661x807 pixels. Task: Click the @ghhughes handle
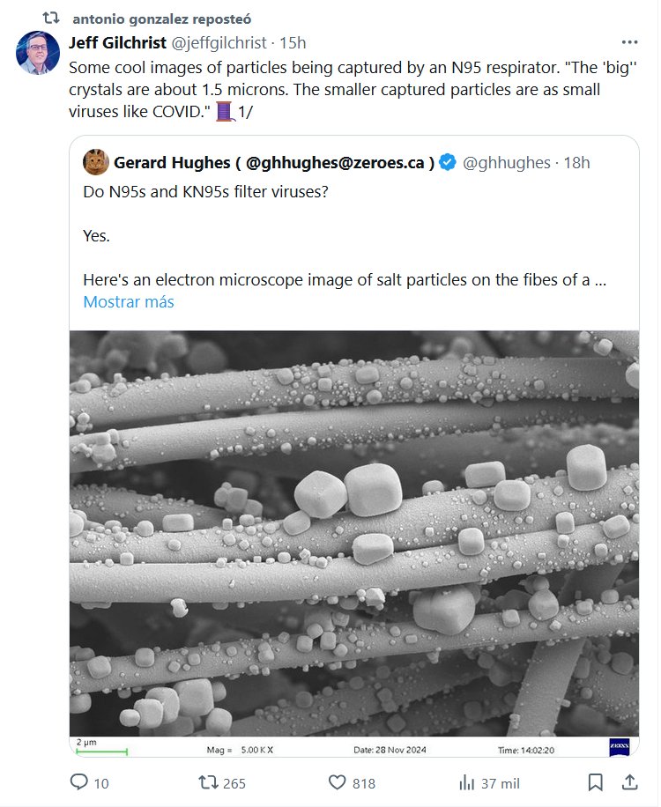coord(506,162)
